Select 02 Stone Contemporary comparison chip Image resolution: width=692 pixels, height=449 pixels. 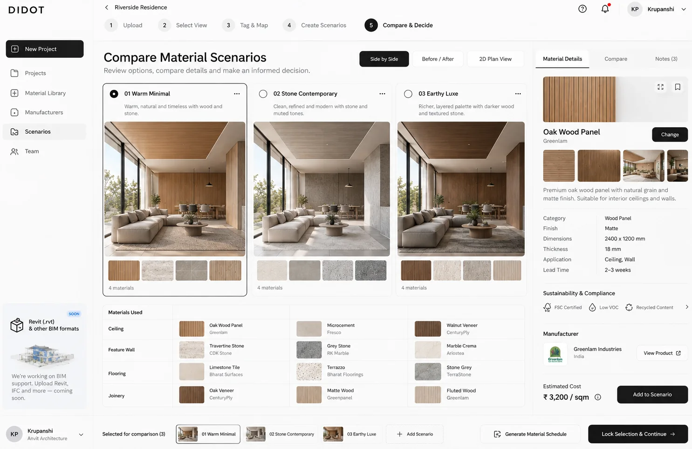280,434
